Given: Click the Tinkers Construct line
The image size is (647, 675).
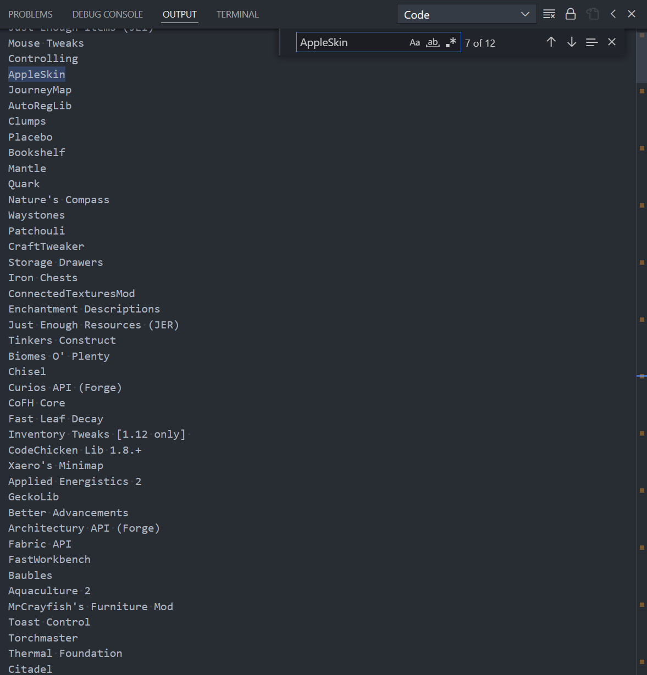Looking at the screenshot, I should [62, 341].
